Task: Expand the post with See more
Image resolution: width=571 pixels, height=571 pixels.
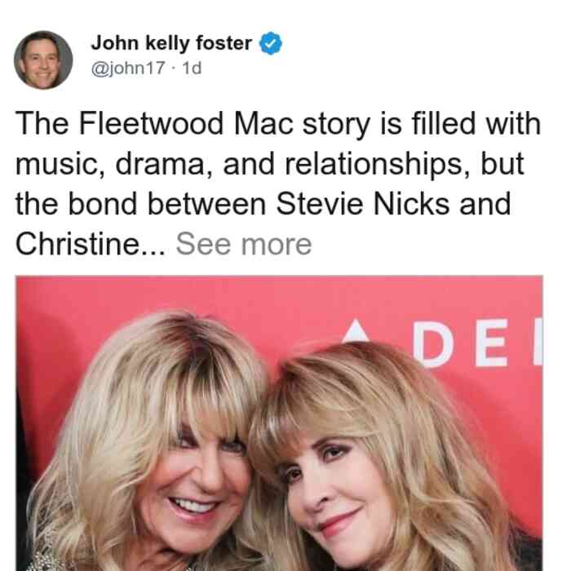Action: (244, 244)
